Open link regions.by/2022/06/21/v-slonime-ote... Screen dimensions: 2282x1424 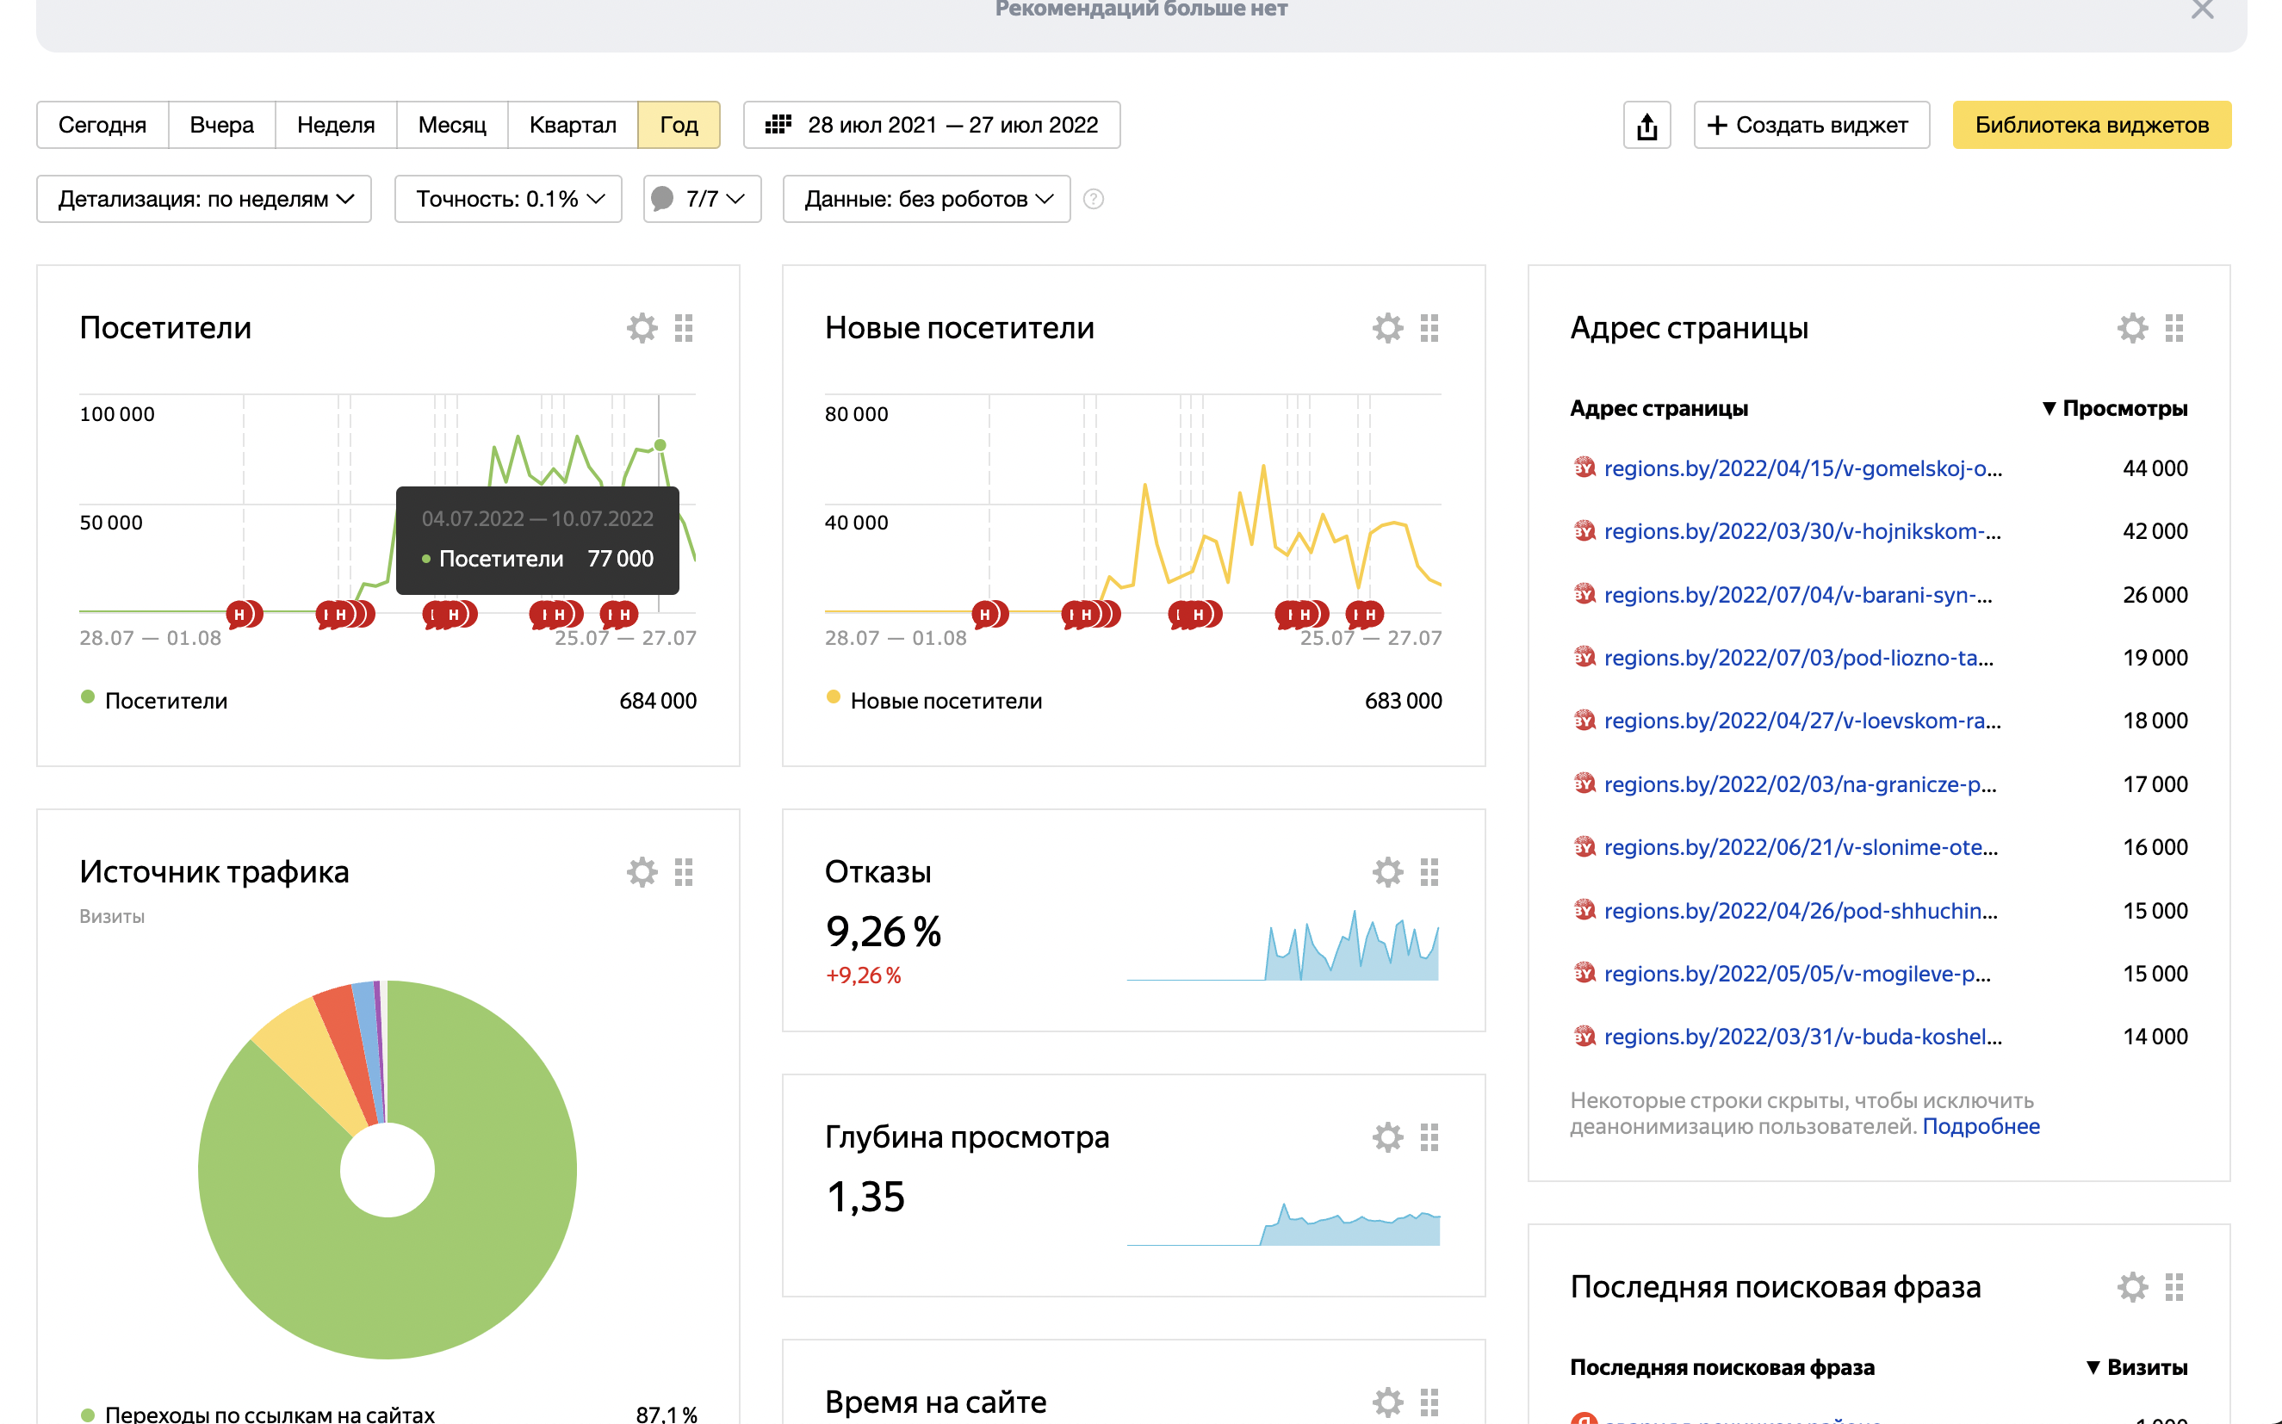[1801, 848]
